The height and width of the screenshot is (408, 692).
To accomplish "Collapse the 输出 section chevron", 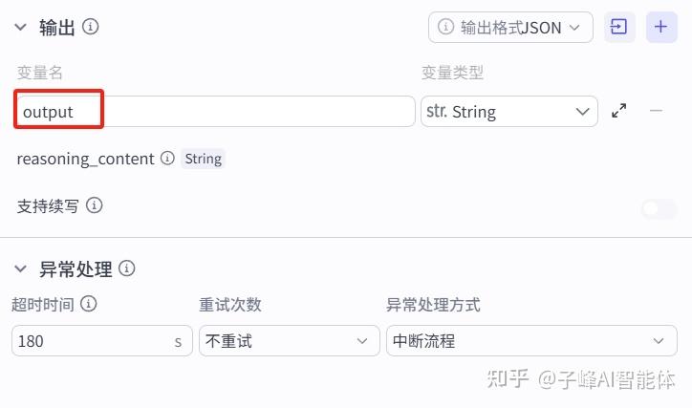I will (21, 28).
